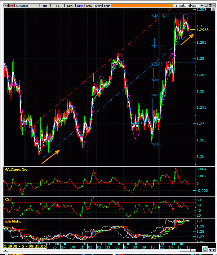Click the chart type icon beside EURUSD
Image resolution: width=217 pixels, height=255 pixels.
point(11,6)
